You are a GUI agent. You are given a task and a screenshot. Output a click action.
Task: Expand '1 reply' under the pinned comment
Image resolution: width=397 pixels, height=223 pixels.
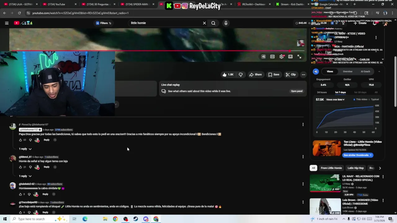click(x=25, y=149)
